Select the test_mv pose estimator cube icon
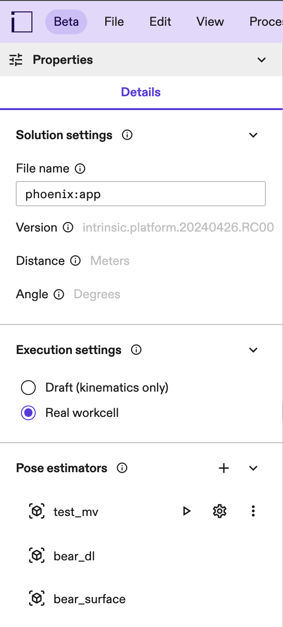Image resolution: width=283 pixels, height=627 pixels. [x=36, y=511]
